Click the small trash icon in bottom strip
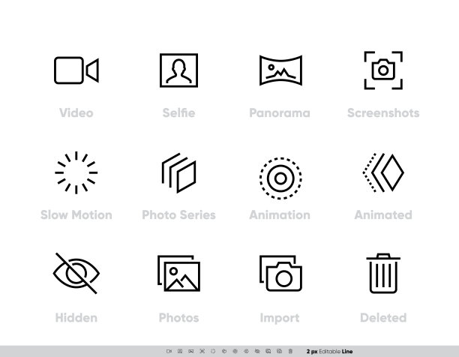This screenshot has height=357, width=459. point(289,350)
